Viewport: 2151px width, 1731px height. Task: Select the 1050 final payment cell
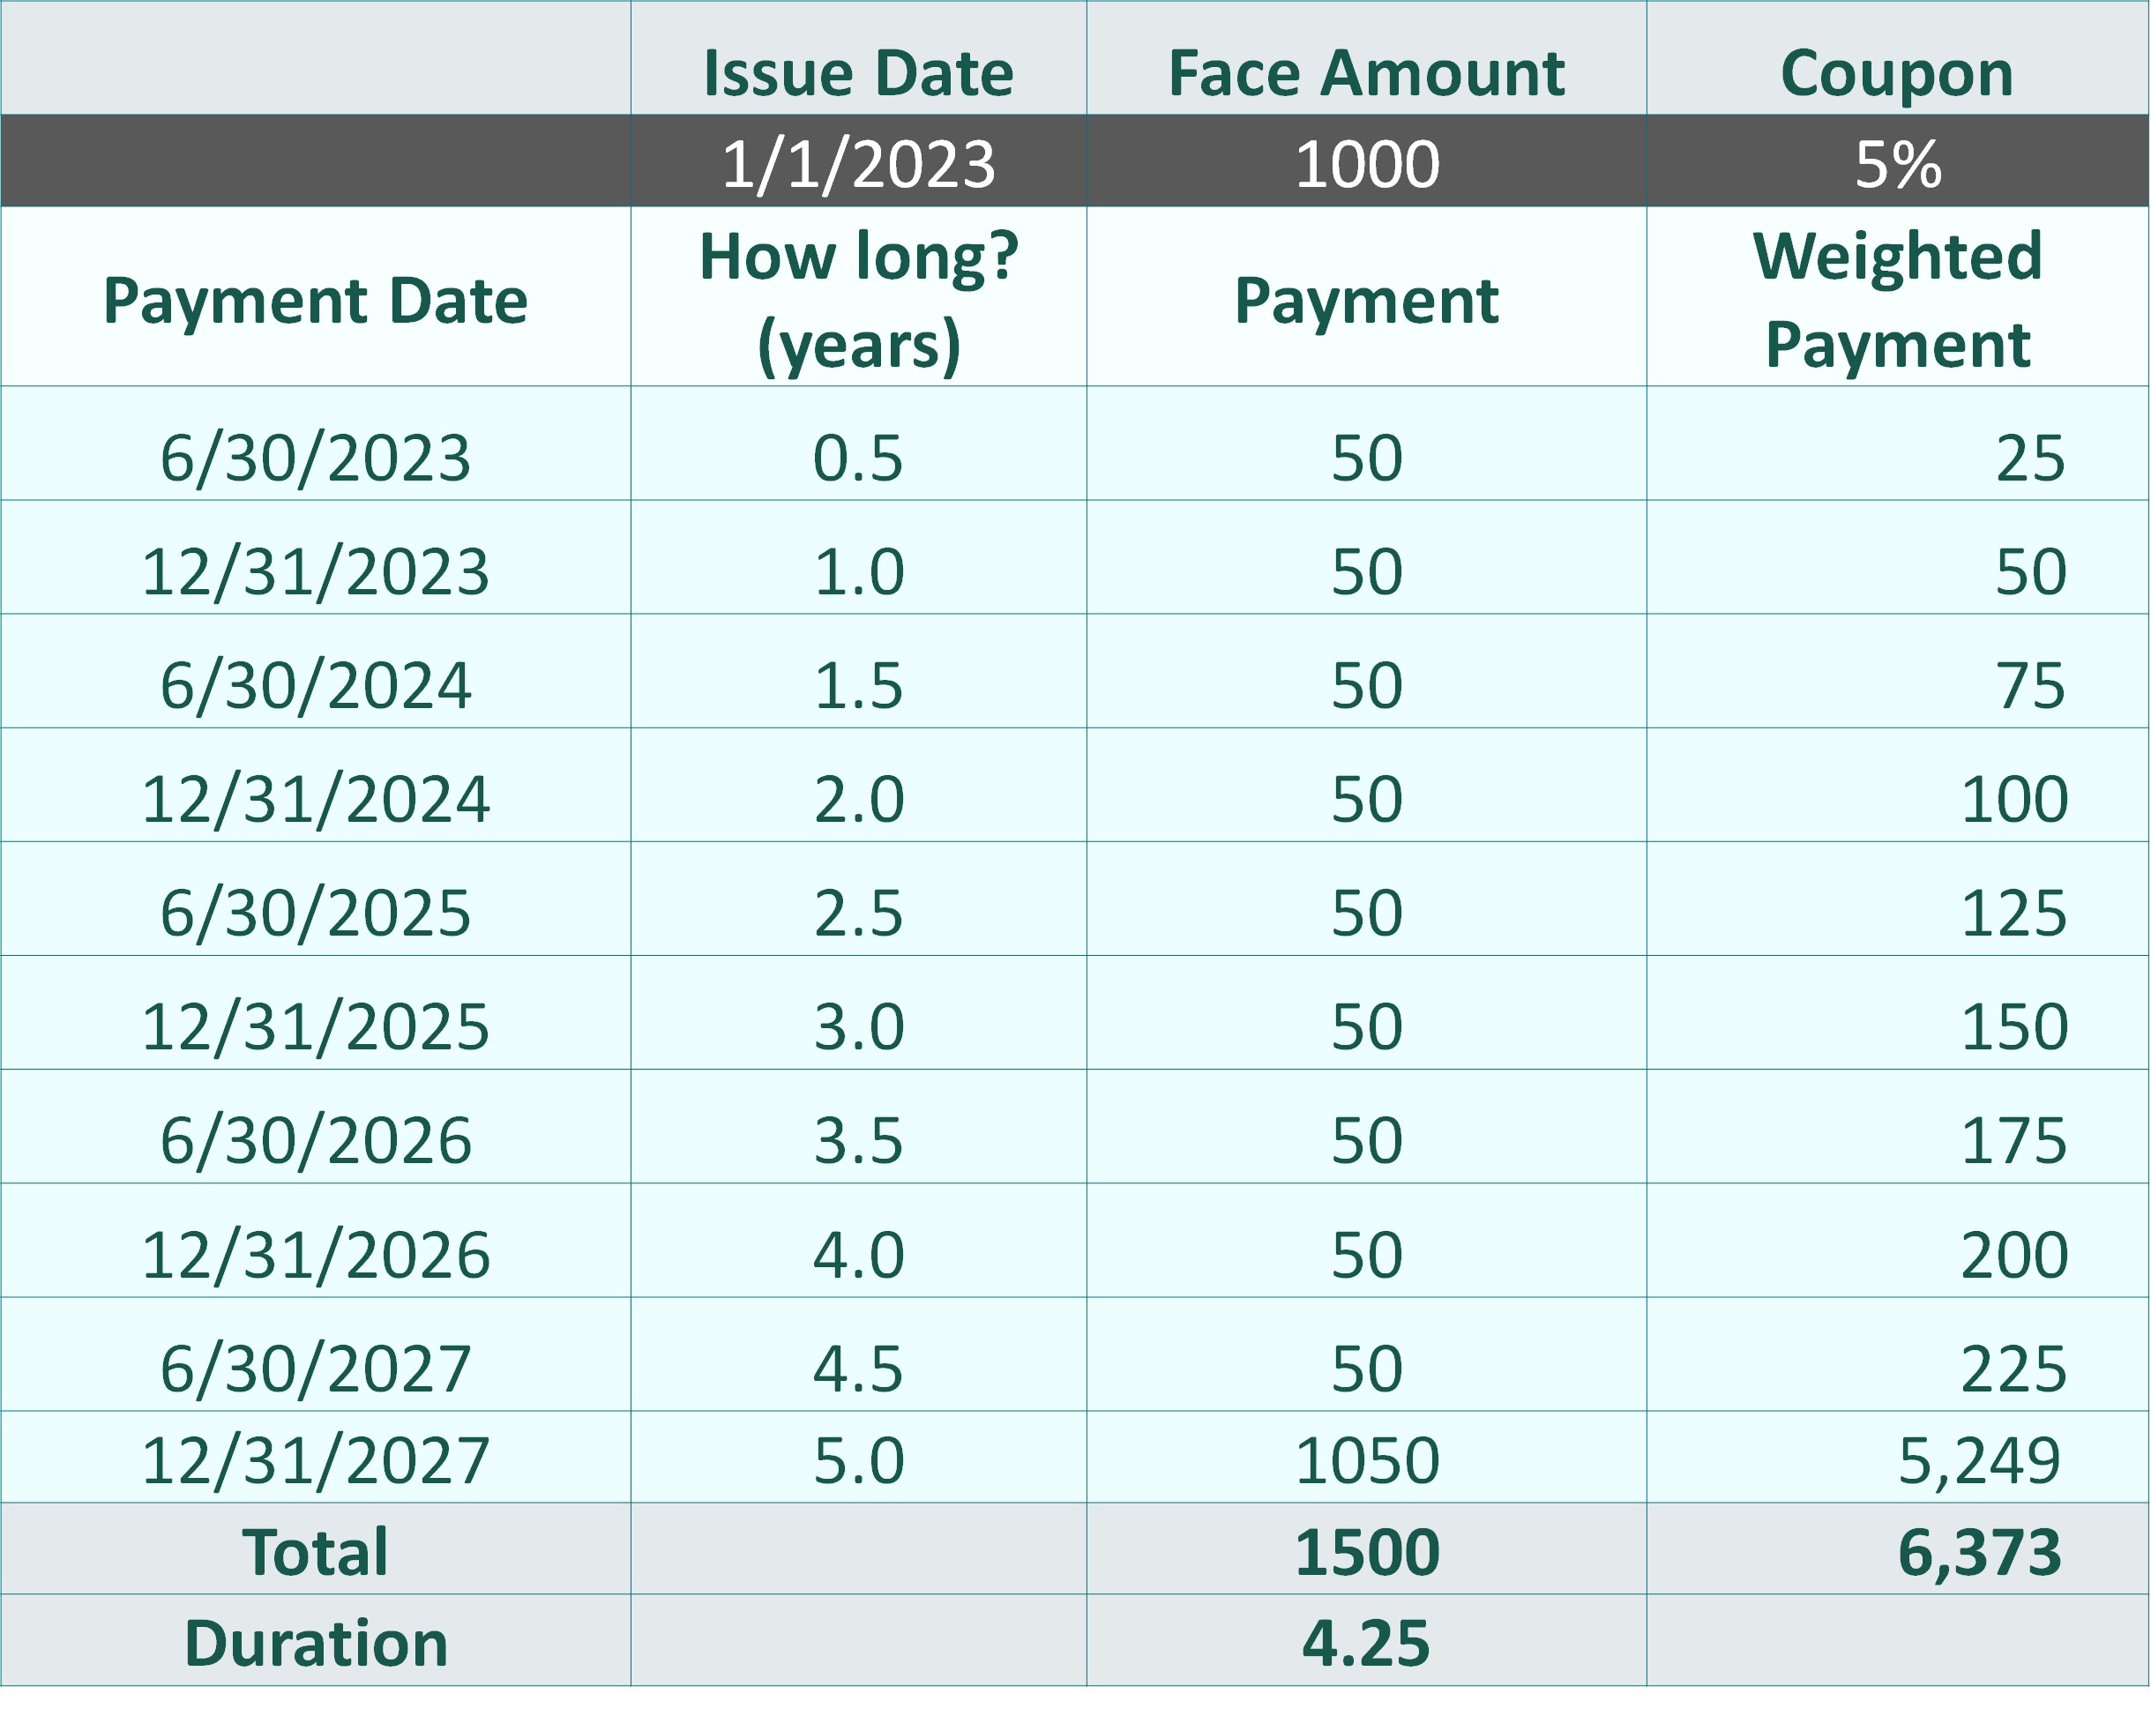pos(1366,1457)
